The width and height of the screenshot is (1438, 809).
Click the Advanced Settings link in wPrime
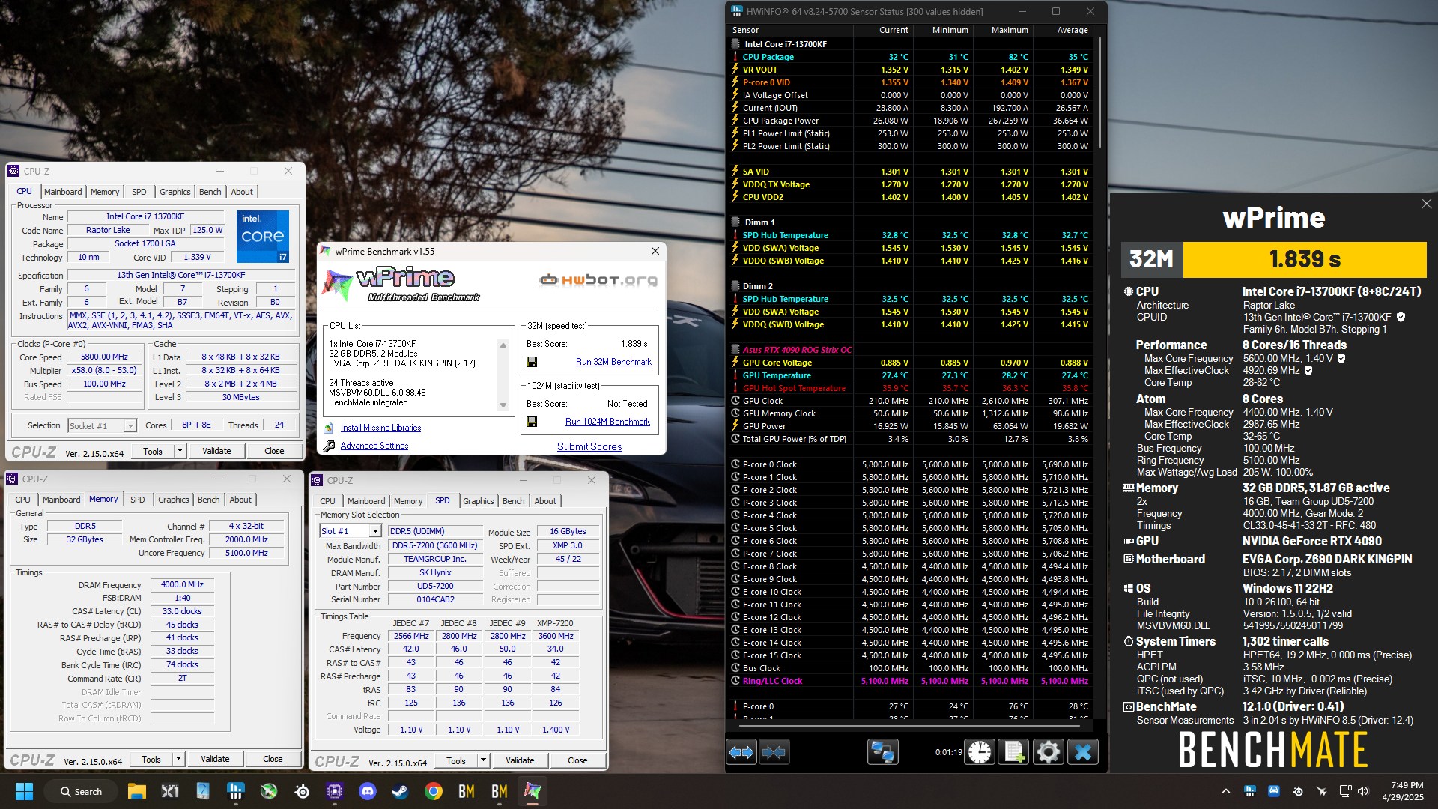tap(374, 446)
